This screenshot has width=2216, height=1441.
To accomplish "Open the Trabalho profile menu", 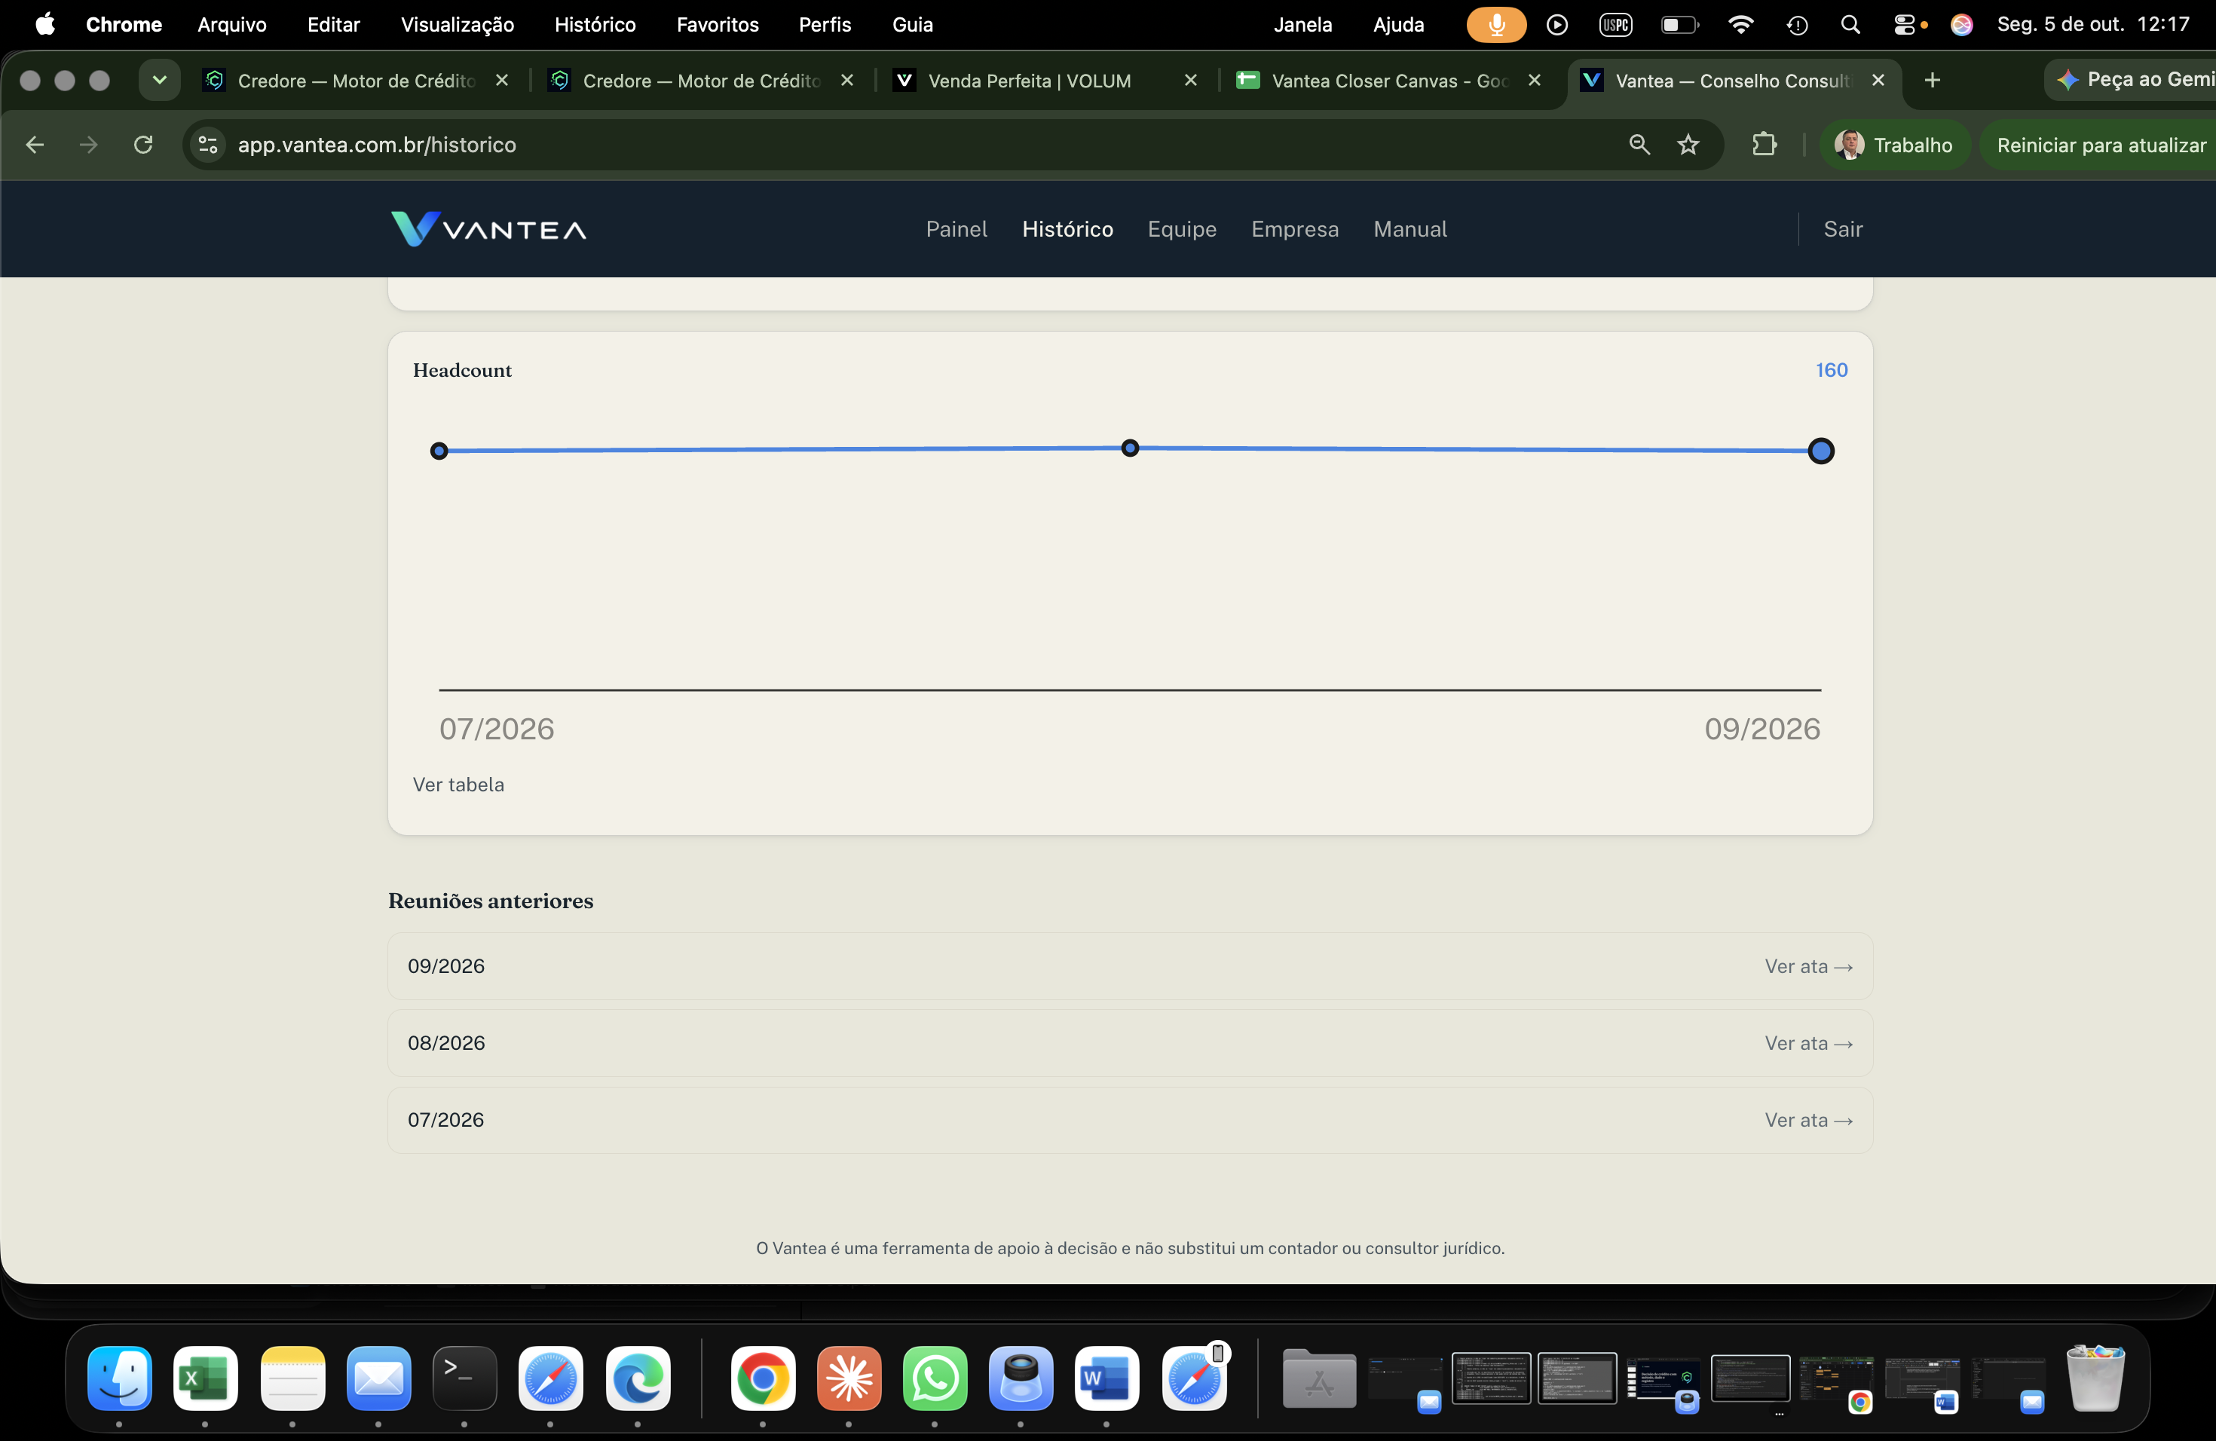I will (x=1894, y=145).
